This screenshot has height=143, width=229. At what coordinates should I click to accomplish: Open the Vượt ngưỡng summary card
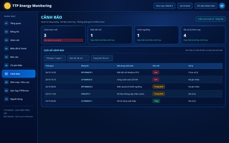pos(157,35)
